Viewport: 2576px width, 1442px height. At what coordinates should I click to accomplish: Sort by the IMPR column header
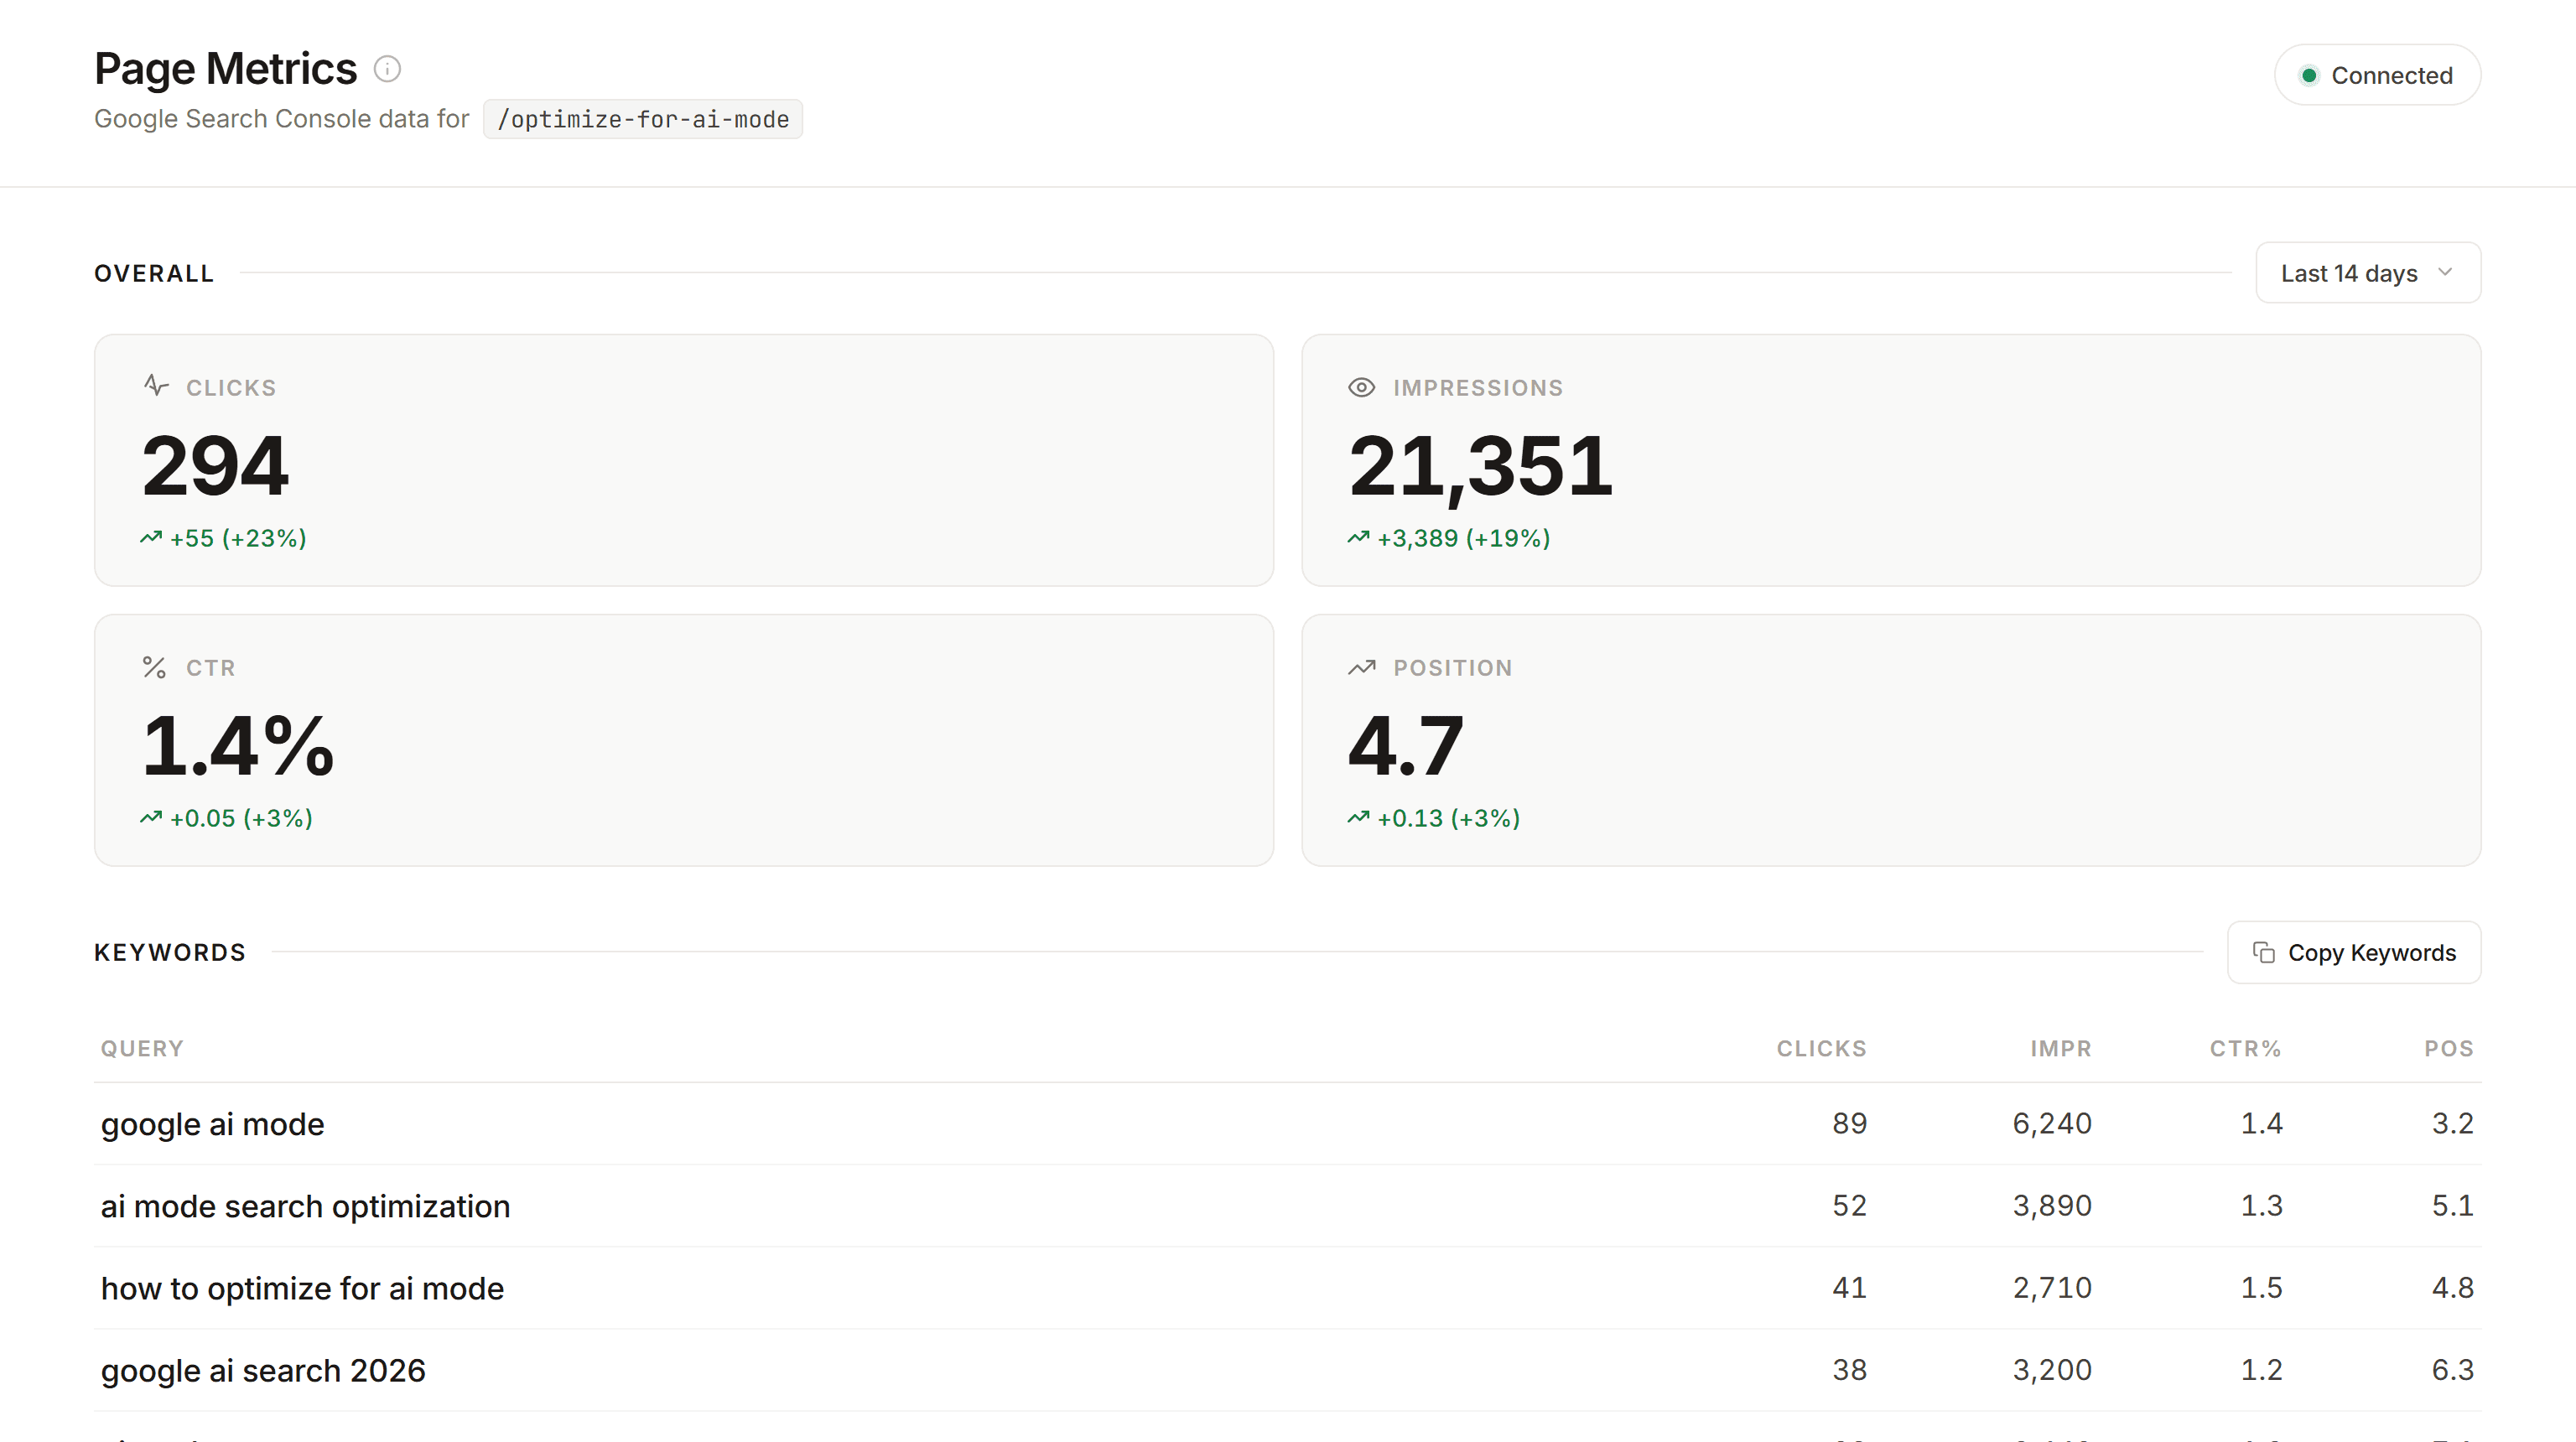click(x=2060, y=1048)
